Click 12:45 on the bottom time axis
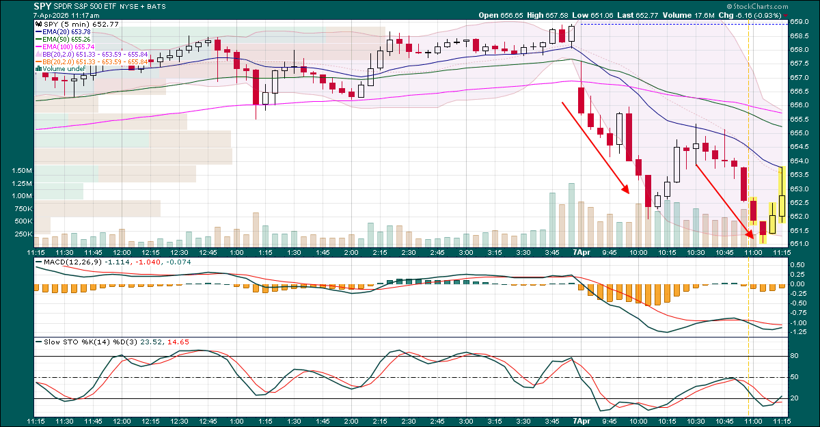The image size is (820, 427). point(208,422)
